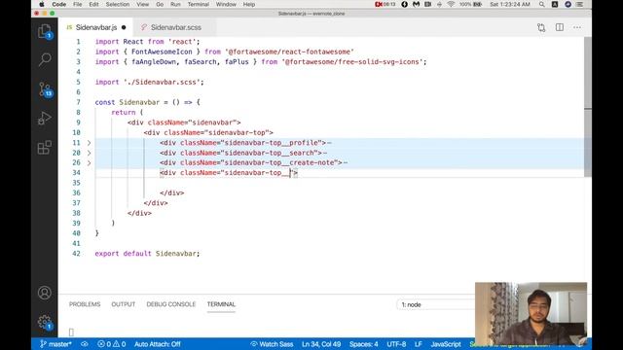
Task: Open the Explorer view in activity bar
Action: (45, 31)
